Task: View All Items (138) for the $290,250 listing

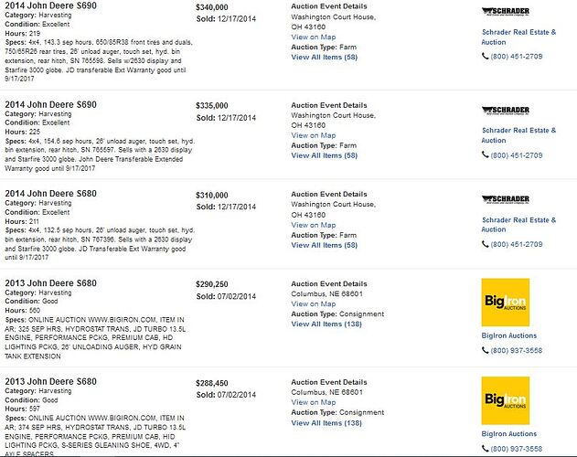Action: [x=326, y=324]
